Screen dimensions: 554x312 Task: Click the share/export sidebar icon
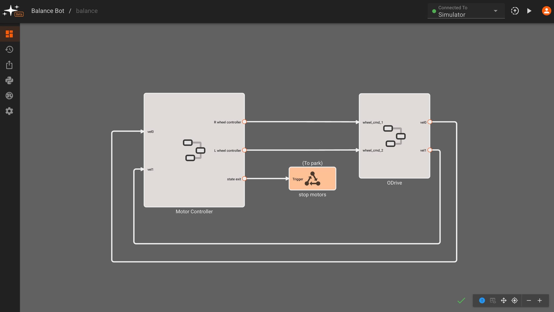tap(9, 65)
